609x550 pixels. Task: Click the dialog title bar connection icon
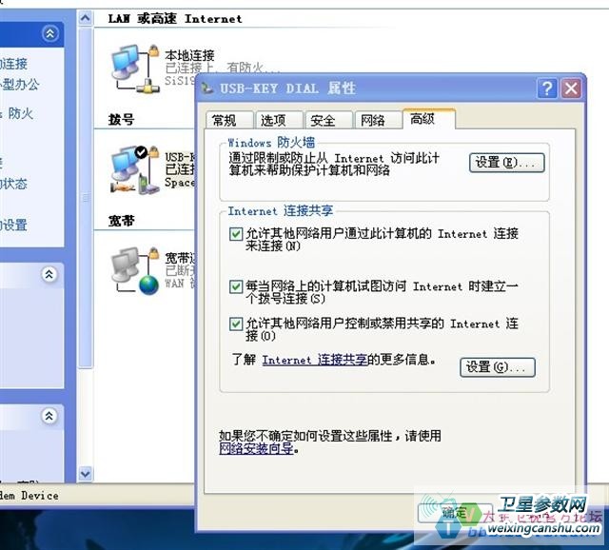[207, 88]
